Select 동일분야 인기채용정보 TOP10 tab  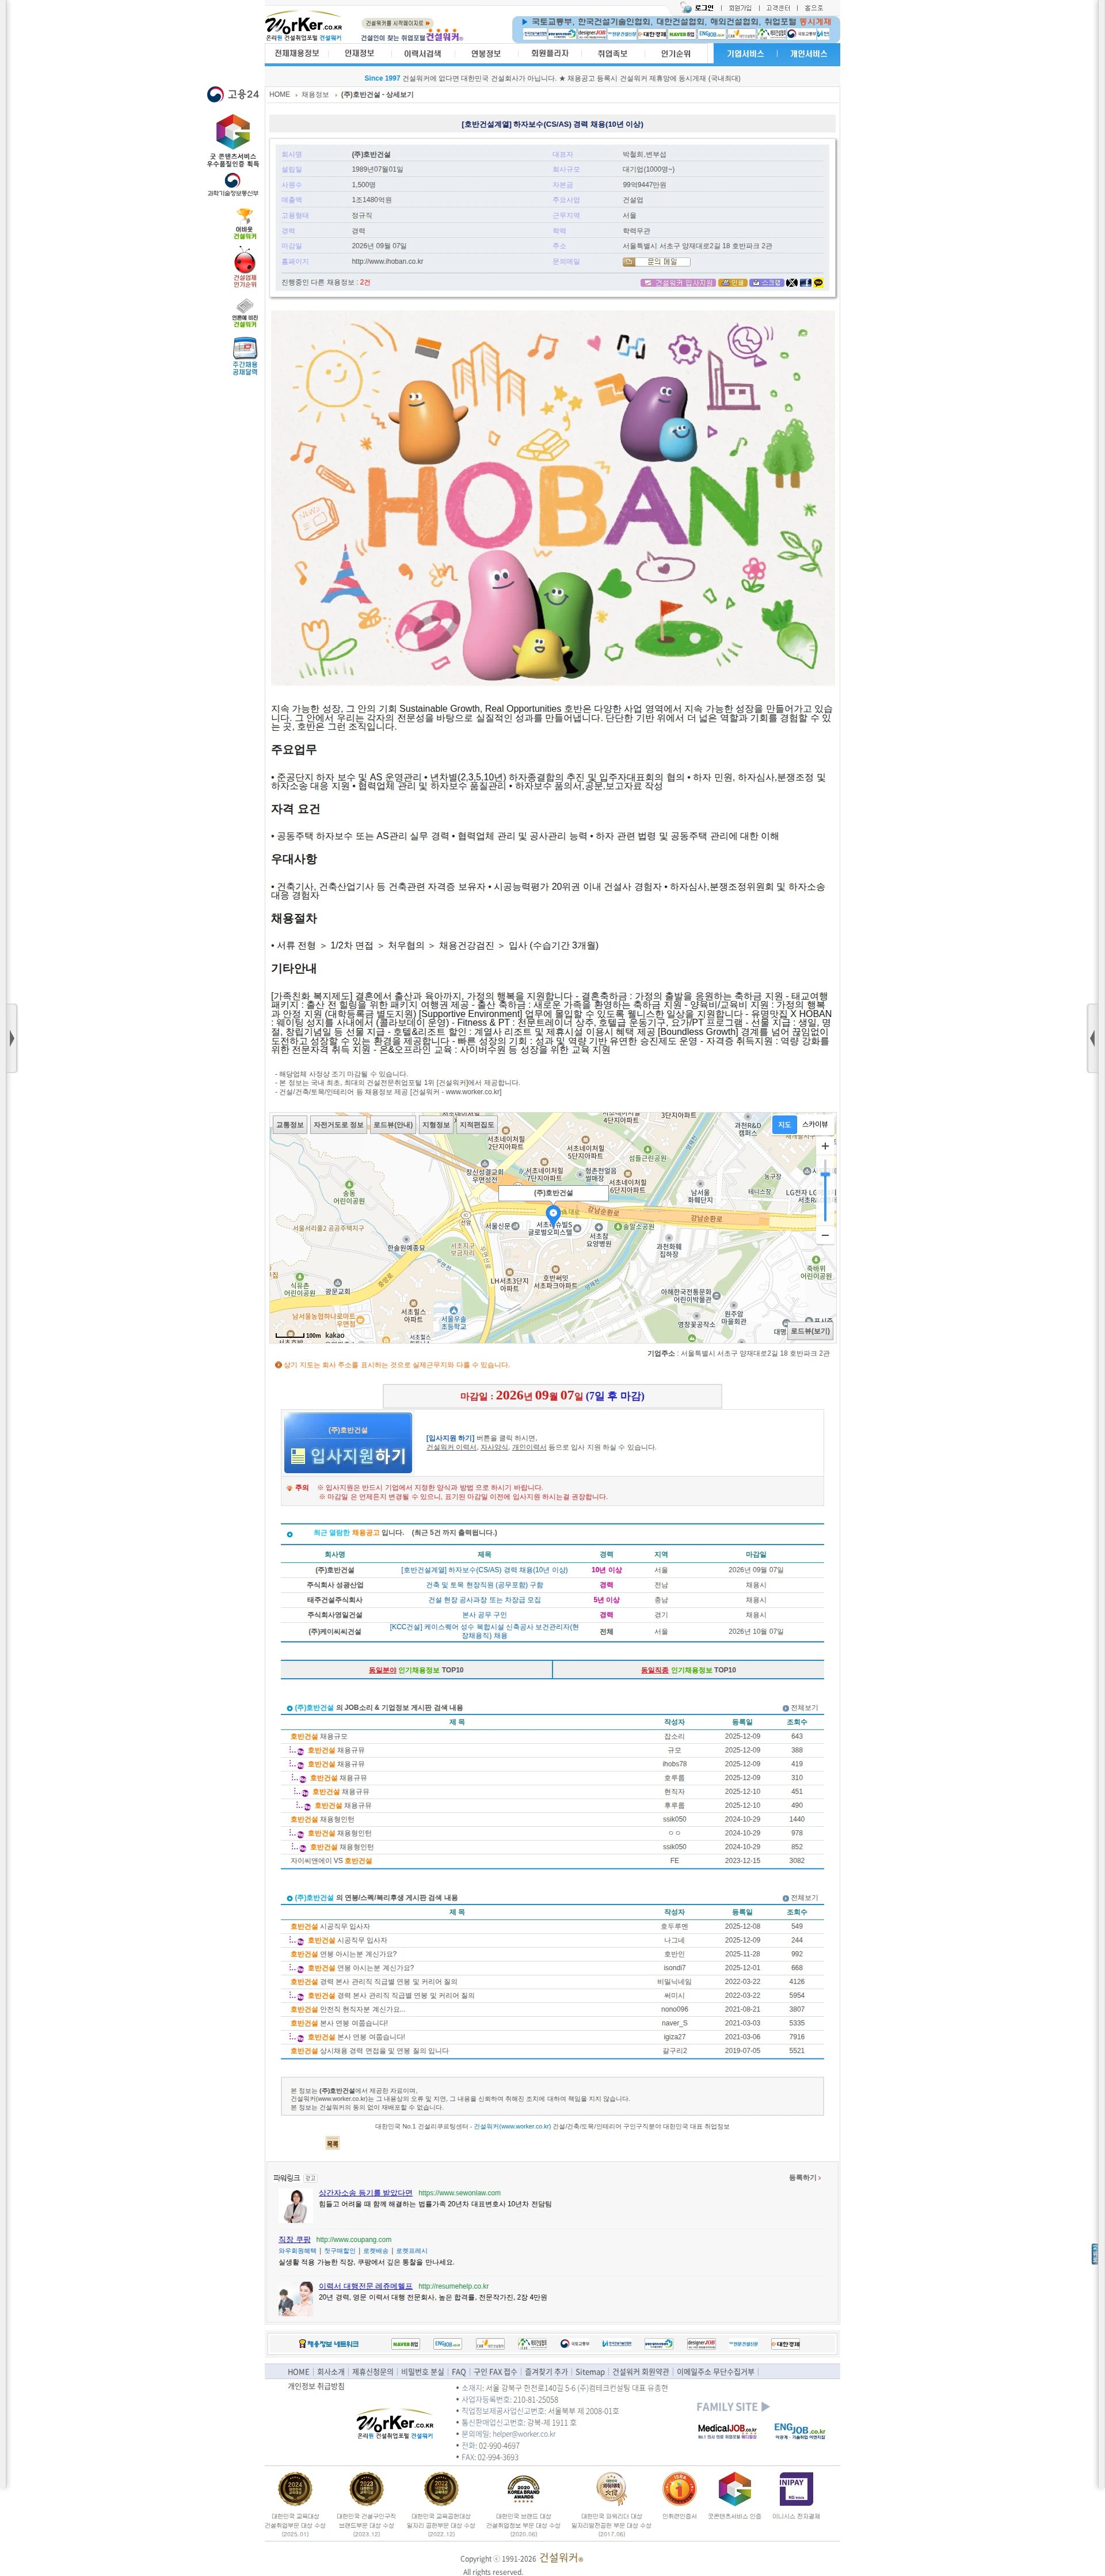click(416, 1670)
